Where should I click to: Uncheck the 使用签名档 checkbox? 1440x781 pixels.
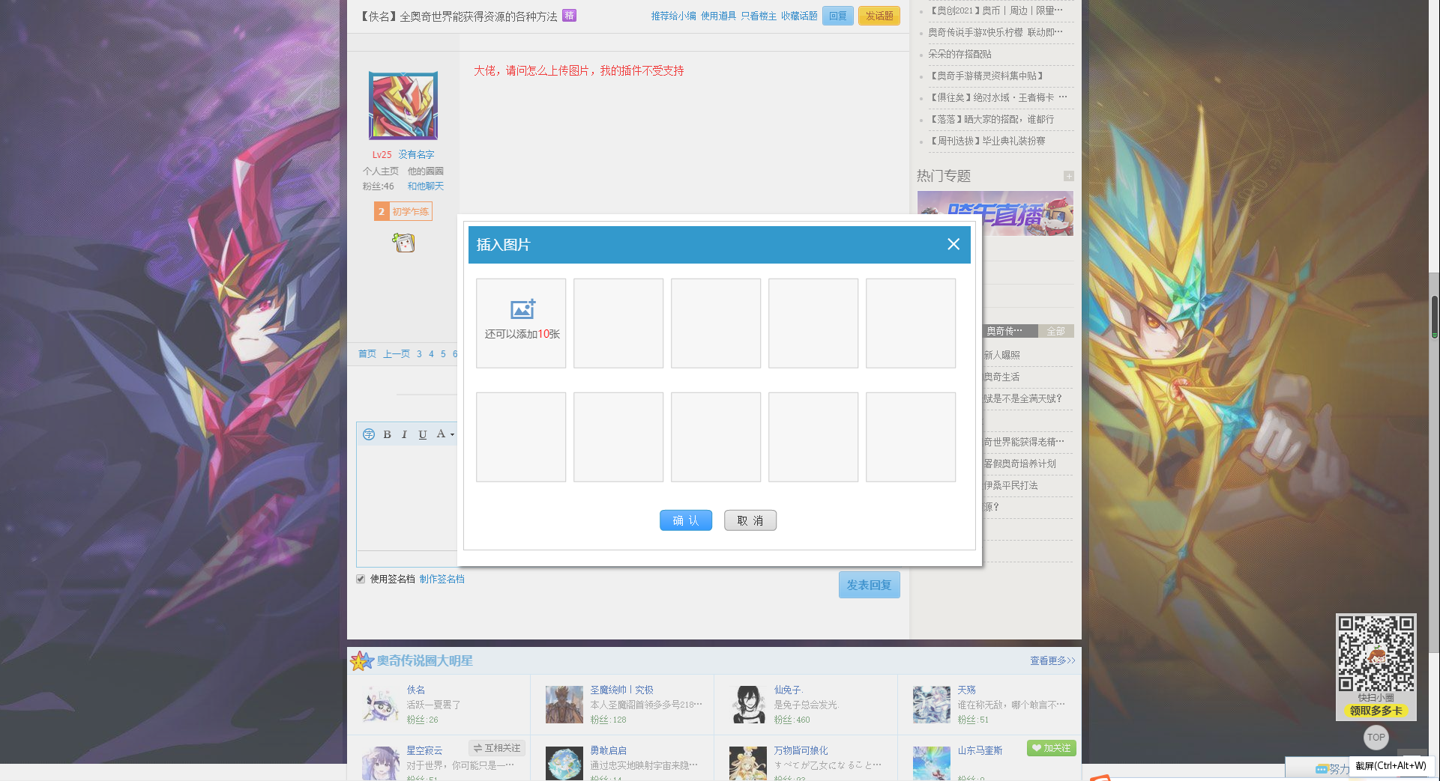coord(361,579)
